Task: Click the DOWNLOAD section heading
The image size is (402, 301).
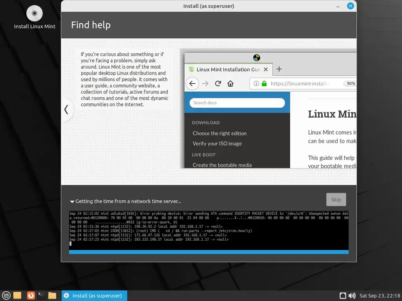Action: click(x=206, y=123)
